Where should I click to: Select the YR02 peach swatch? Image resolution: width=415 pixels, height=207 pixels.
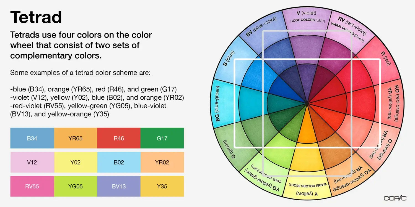pos(162,162)
